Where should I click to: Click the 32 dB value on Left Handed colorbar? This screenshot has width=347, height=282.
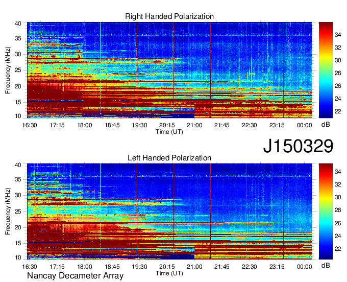click(338, 184)
